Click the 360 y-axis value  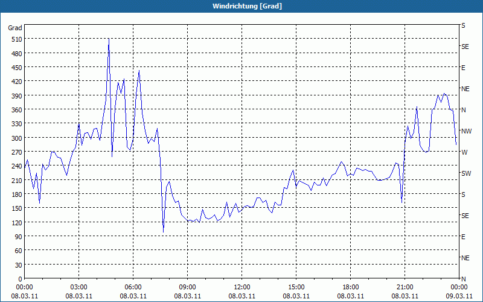pos(17,110)
